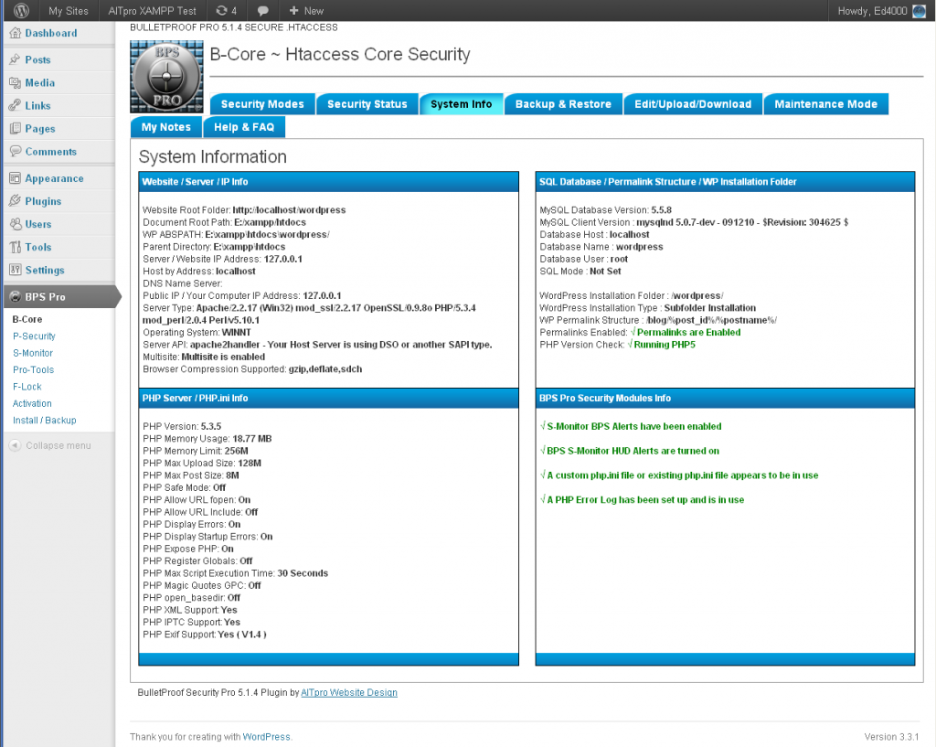Screen dimensions: 936x747
Task: Open the My Sites dropdown
Action: pyautogui.click(x=68, y=11)
